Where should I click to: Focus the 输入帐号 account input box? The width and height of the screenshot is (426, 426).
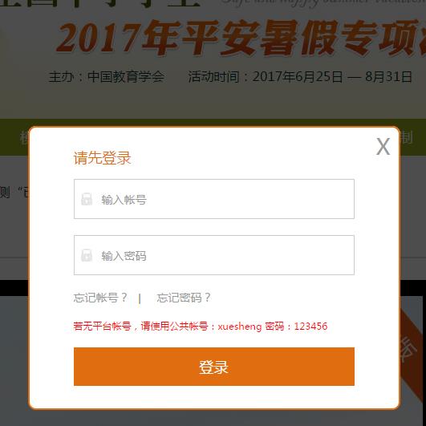214,199
